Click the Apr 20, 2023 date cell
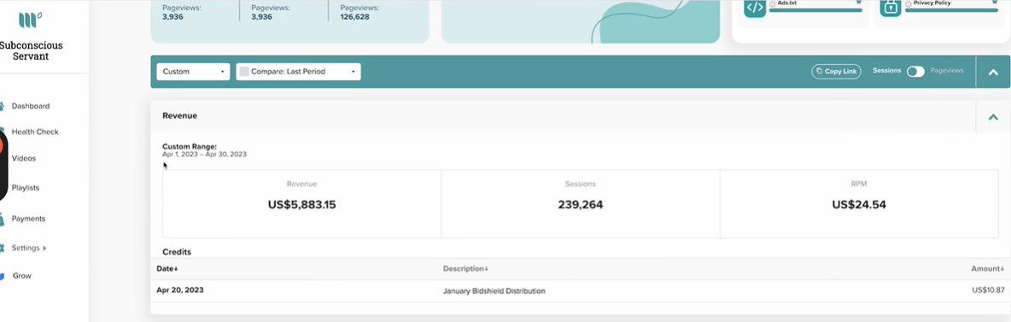The width and height of the screenshot is (1011, 322). tap(180, 290)
